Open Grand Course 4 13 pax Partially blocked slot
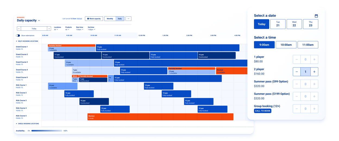 tap(192, 72)
